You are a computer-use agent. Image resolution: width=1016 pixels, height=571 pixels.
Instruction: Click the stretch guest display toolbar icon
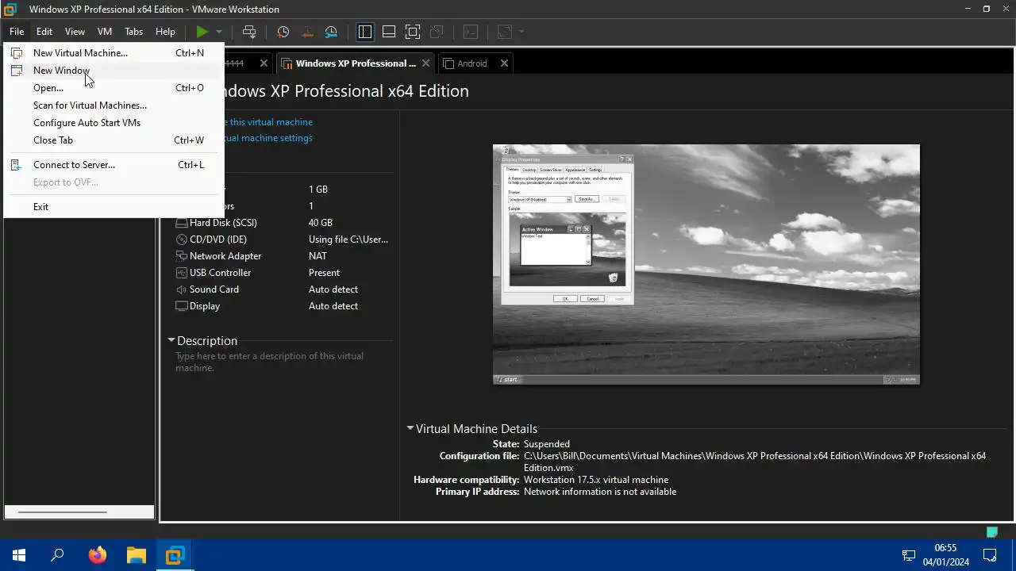[x=504, y=32]
